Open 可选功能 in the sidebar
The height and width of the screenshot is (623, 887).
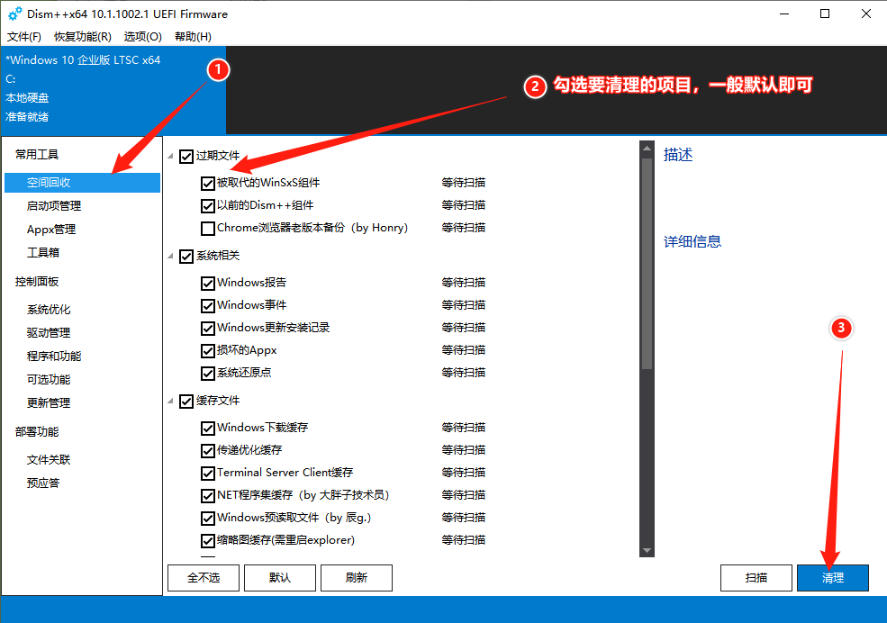[49, 379]
